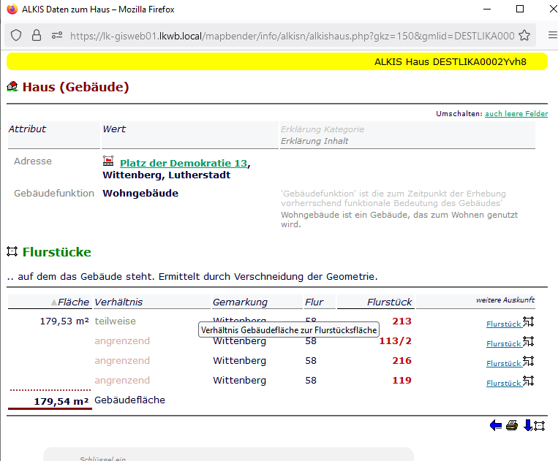Open site info via padlock icon
Image resolution: width=558 pixels, height=461 pixels.
click(36, 35)
